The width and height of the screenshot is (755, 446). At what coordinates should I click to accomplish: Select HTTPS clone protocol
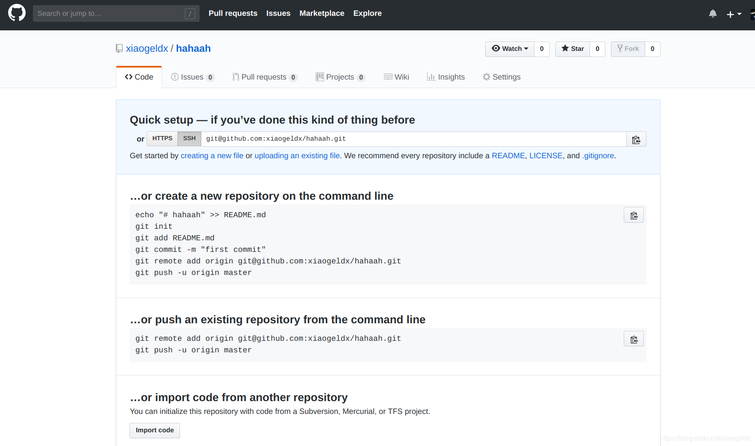click(162, 139)
